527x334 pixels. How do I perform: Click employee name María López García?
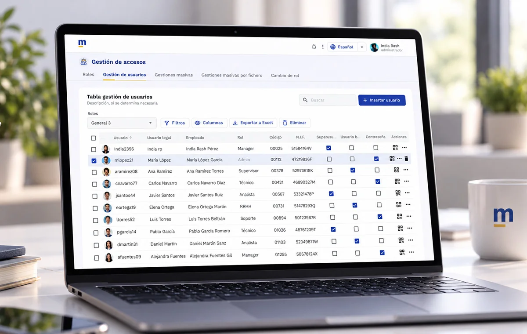coord(204,160)
